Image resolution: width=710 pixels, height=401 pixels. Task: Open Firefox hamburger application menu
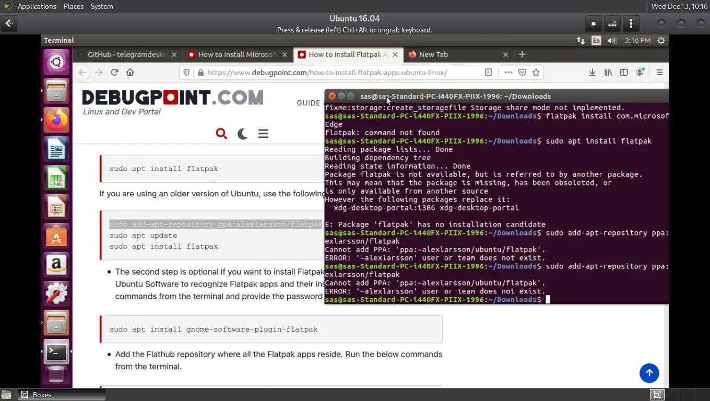pyautogui.click(x=659, y=73)
